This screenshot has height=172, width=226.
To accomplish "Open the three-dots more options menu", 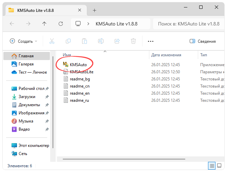I will coord(151,41).
